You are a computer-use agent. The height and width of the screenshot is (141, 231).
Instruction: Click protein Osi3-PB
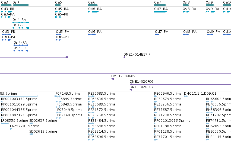click(x=7, y=34)
